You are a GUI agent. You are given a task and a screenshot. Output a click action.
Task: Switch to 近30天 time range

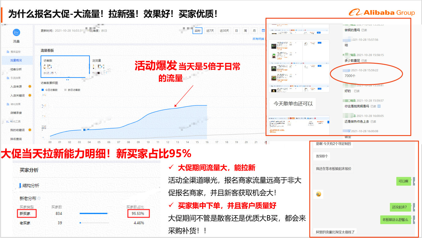click(224, 31)
